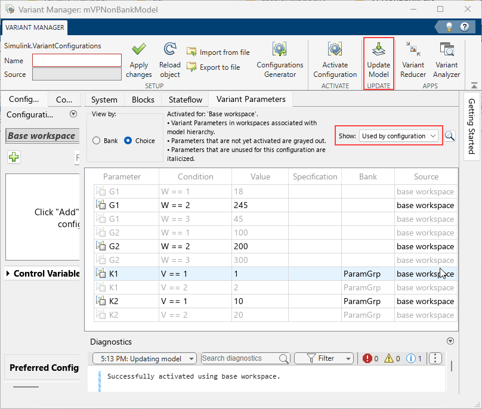Click the Update Model button
482x409 pixels.
(378, 61)
